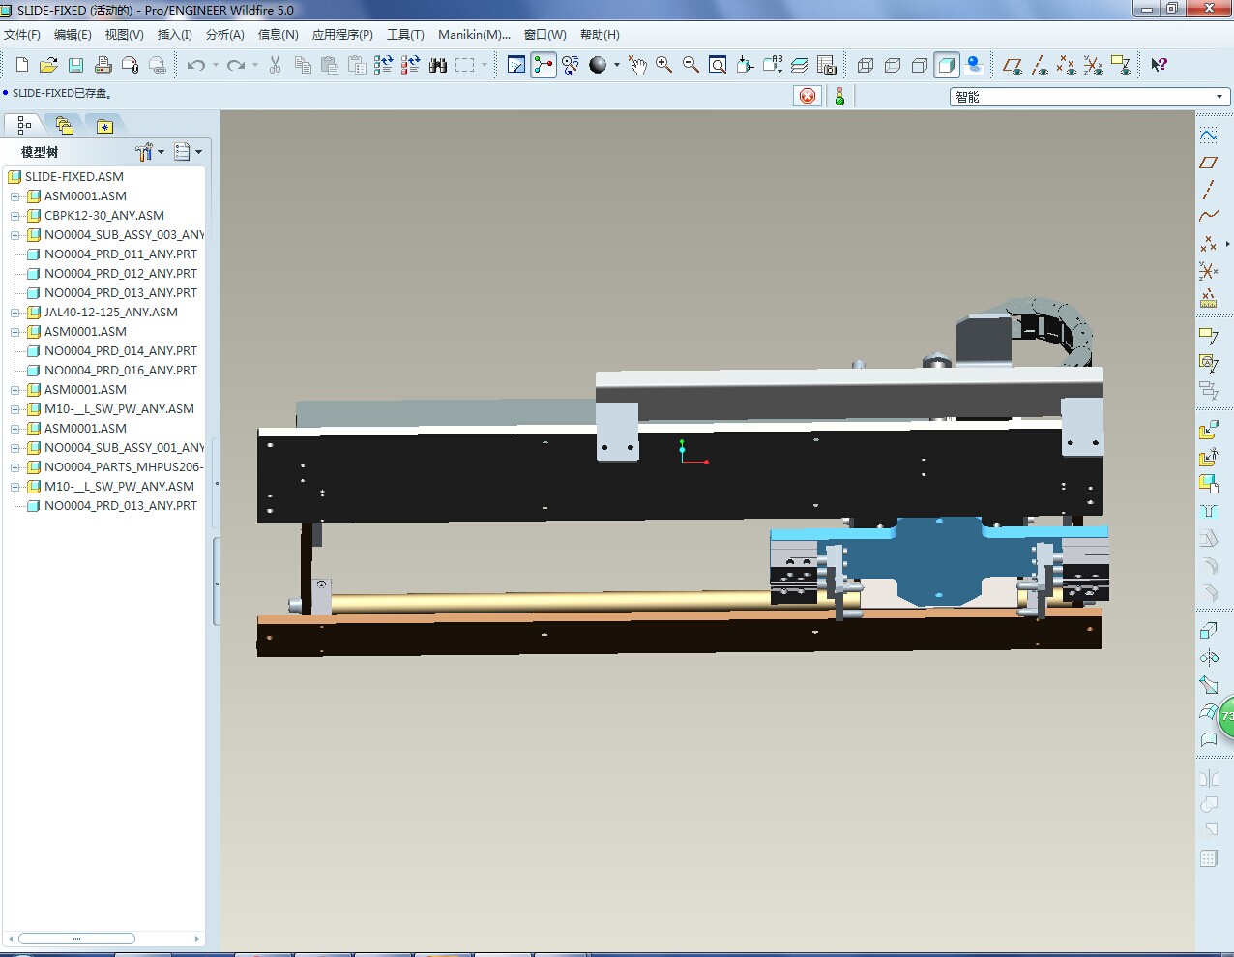
Task: Expand the NO0004_SUB_ASSY_003 node
Action: (x=15, y=235)
